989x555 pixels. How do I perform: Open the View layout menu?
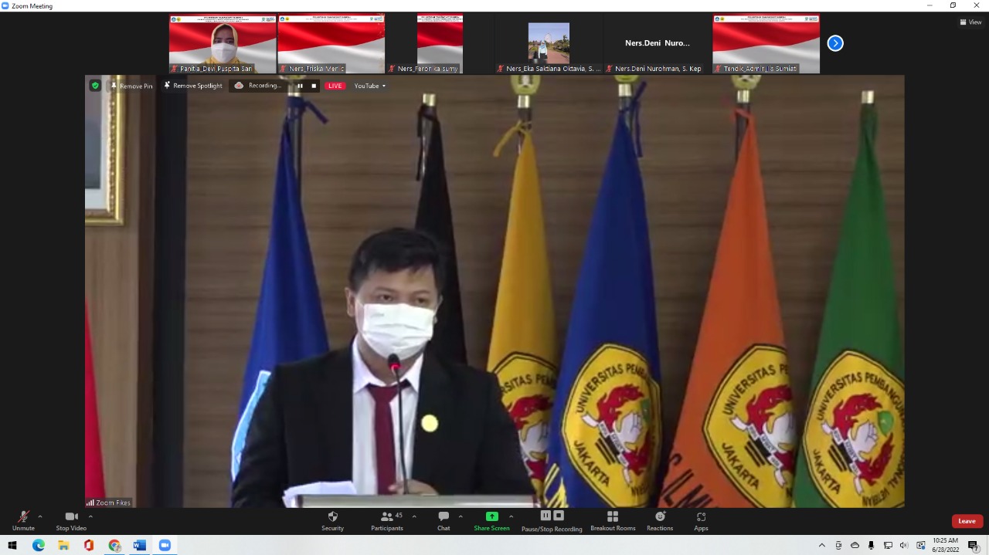coord(970,22)
